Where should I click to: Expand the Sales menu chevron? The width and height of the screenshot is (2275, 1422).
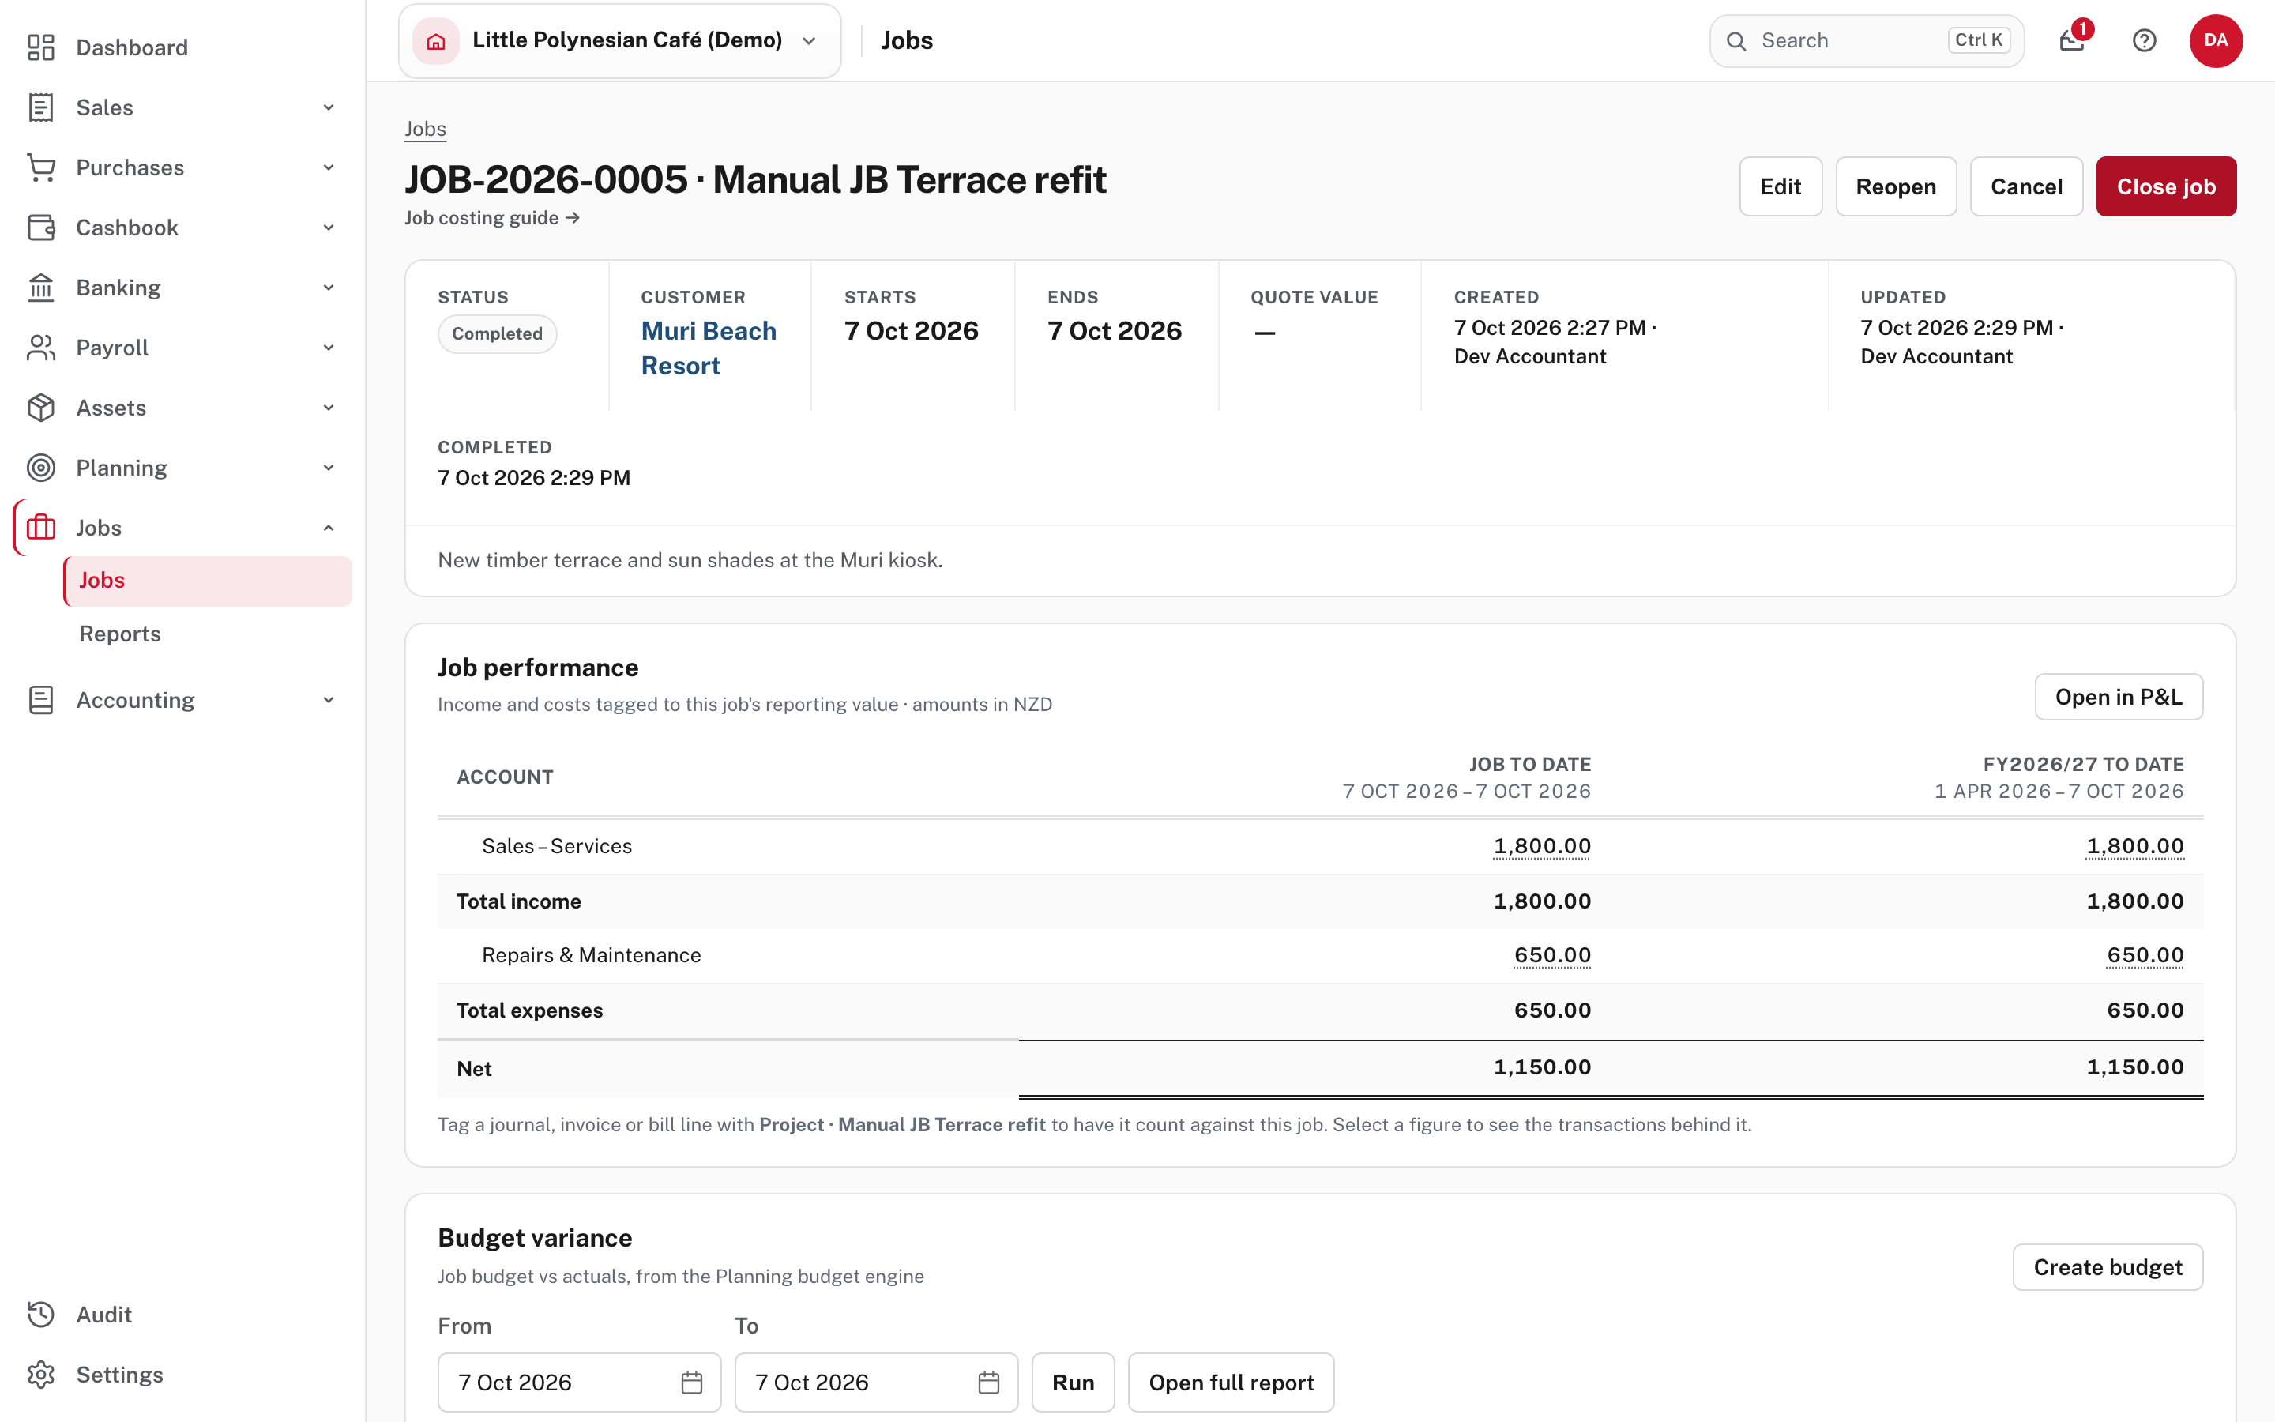328,107
